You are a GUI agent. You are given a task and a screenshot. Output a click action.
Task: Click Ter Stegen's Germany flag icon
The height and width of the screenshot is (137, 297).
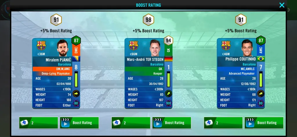click(x=169, y=59)
